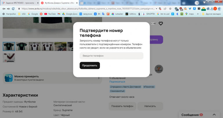This screenshot has width=223, height=118.
Task: Open the orange profile avatar
Action: [215, 9]
